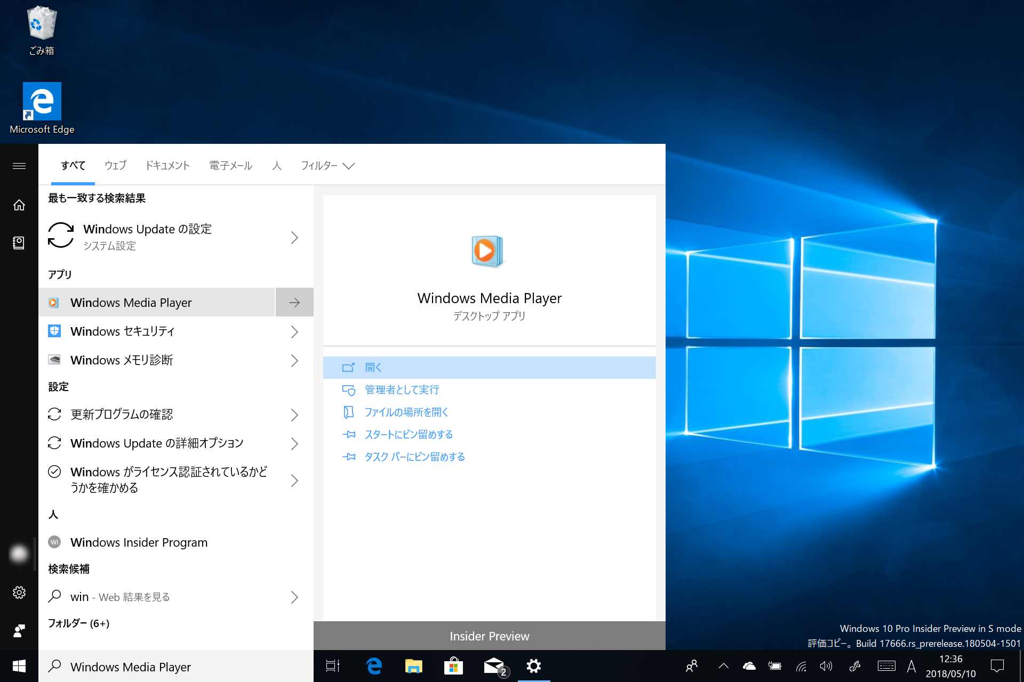Screen dimensions: 1024x682
Task: Toggle the touch keyboard from the system tray
Action: (x=885, y=666)
